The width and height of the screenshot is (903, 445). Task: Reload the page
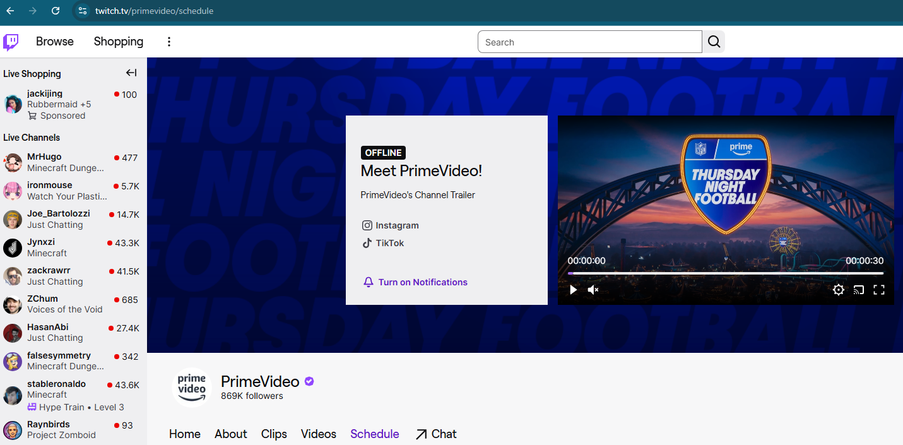pyautogui.click(x=56, y=11)
